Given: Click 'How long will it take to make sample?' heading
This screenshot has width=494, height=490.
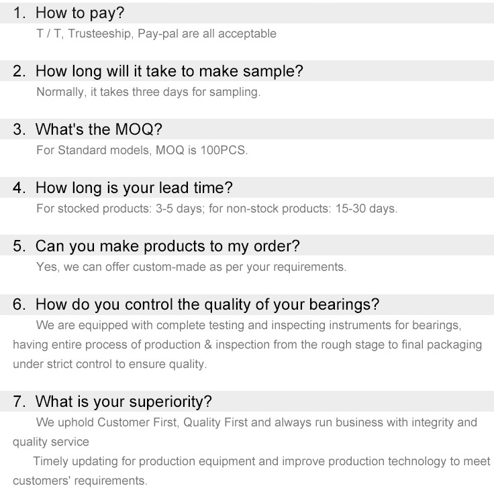Looking at the screenshot, I should [169, 71].
